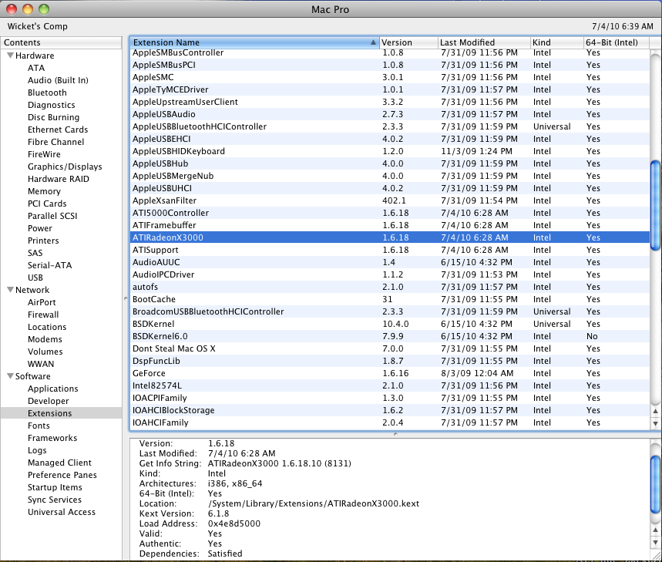
Task: Open USB hardware info
Action: tap(35, 278)
